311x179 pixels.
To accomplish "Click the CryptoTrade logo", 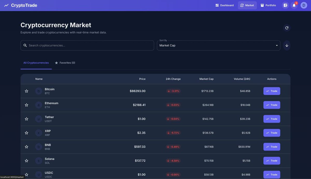I will coord(21,5).
